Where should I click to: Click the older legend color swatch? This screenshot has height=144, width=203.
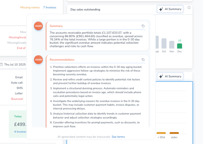tap(174, 133)
